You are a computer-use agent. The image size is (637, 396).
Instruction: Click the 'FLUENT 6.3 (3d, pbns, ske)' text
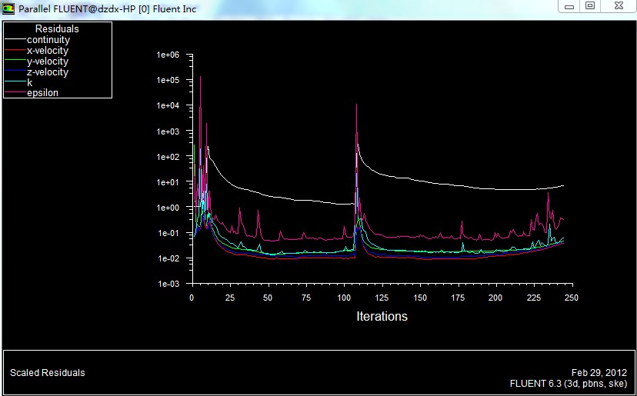click(569, 383)
